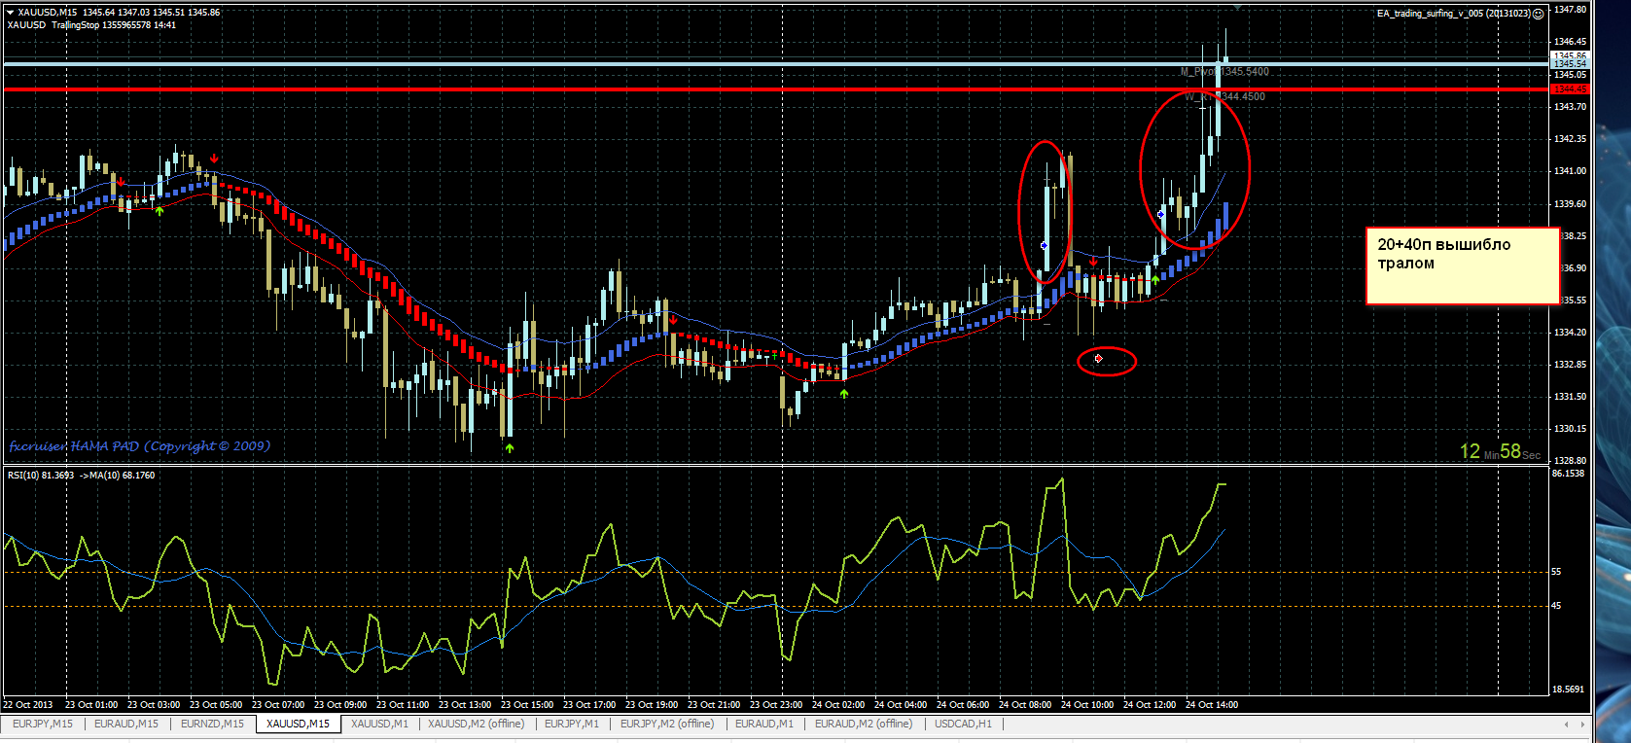Open the EURAUD,M15 chart tab
1631x743 pixels.
point(126,724)
